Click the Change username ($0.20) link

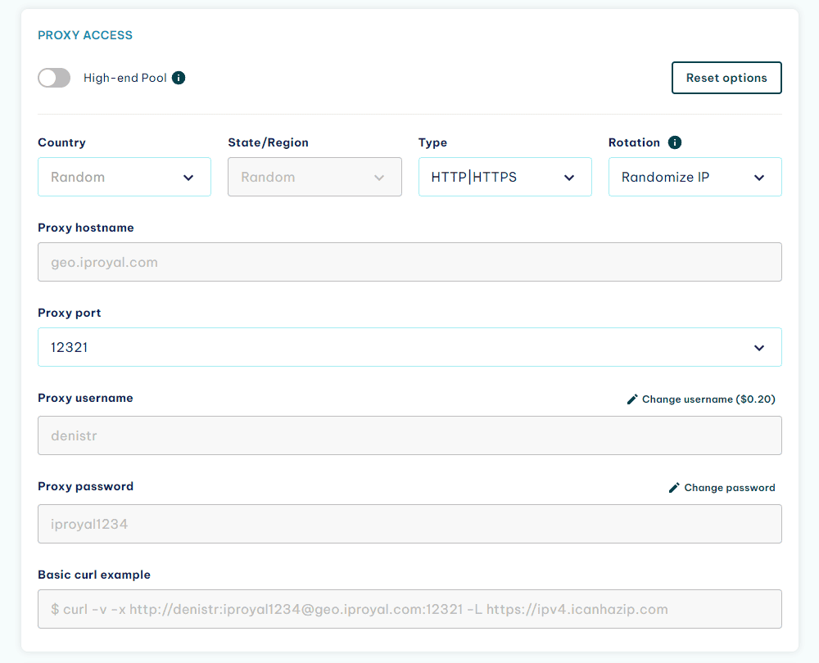click(709, 399)
